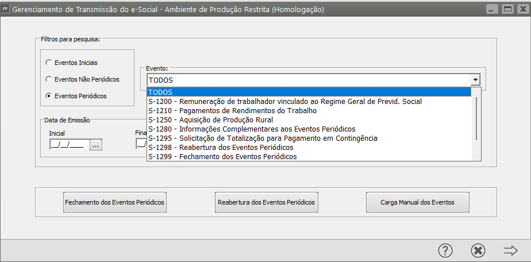Click Carga Manual dos Eventos button
Image resolution: width=531 pixels, height=262 pixels.
[417, 202]
